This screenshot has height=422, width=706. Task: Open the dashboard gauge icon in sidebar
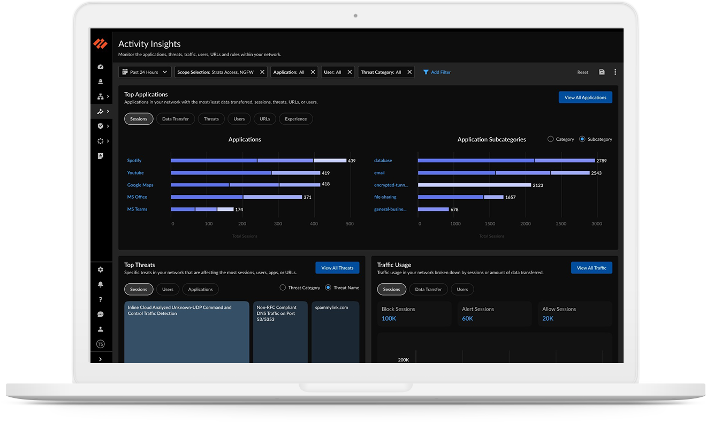[101, 67]
